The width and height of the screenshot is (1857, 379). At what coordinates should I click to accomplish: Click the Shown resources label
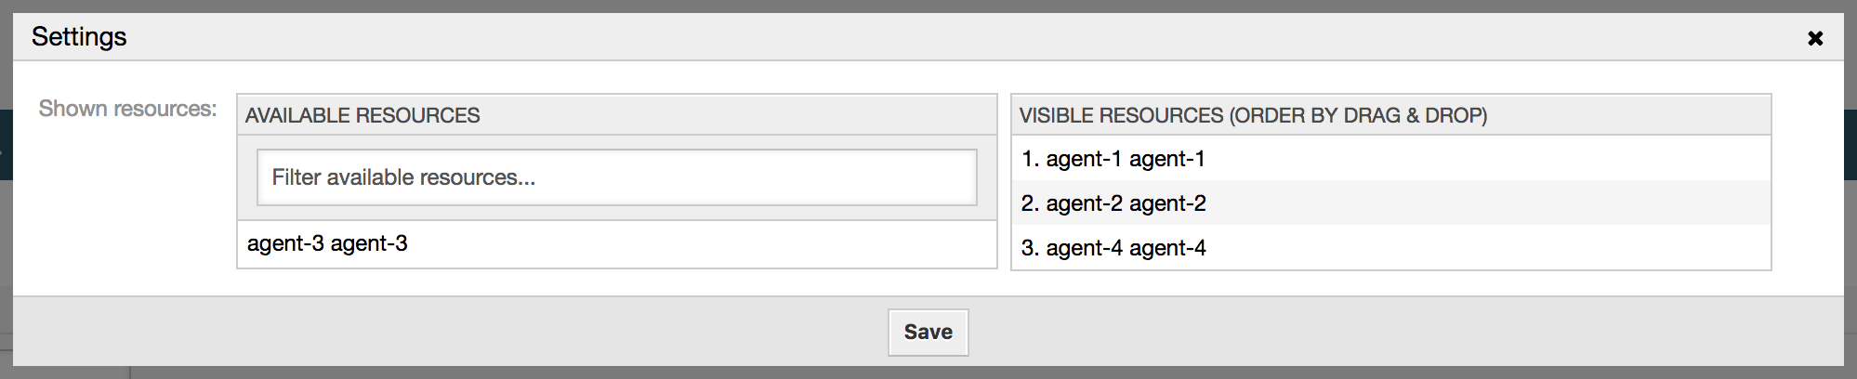tap(127, 109)
